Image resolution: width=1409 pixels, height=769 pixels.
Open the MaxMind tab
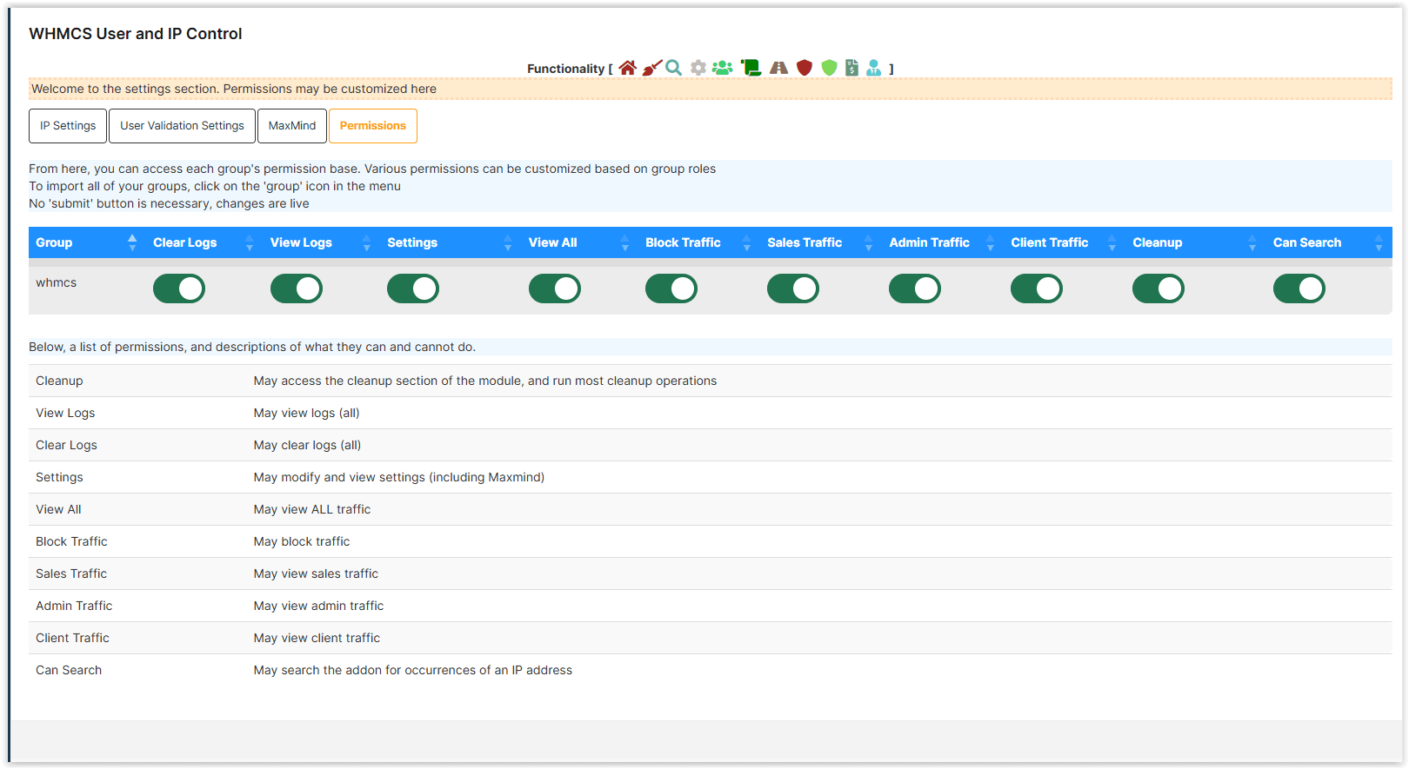point(292,126)
